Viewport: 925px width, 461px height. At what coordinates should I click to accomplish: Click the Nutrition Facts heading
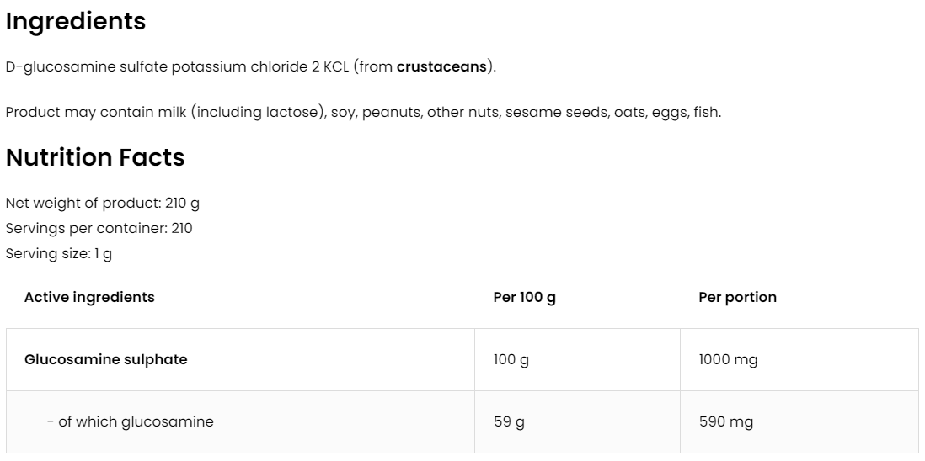[x=95, y=157]
